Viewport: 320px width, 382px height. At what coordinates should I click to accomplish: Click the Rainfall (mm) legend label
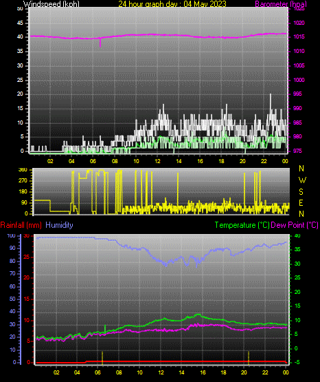pos(21,225)
